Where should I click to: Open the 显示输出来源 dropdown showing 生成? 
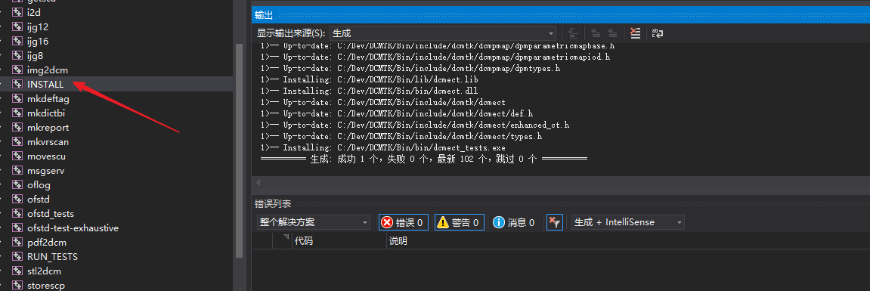[x=443, y=33]
